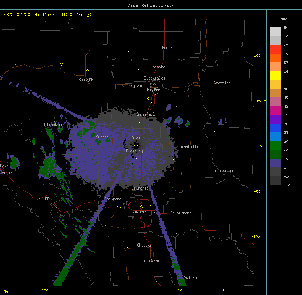Select the Vulcan label
This screenshot has width=302, height=295.
190,277
